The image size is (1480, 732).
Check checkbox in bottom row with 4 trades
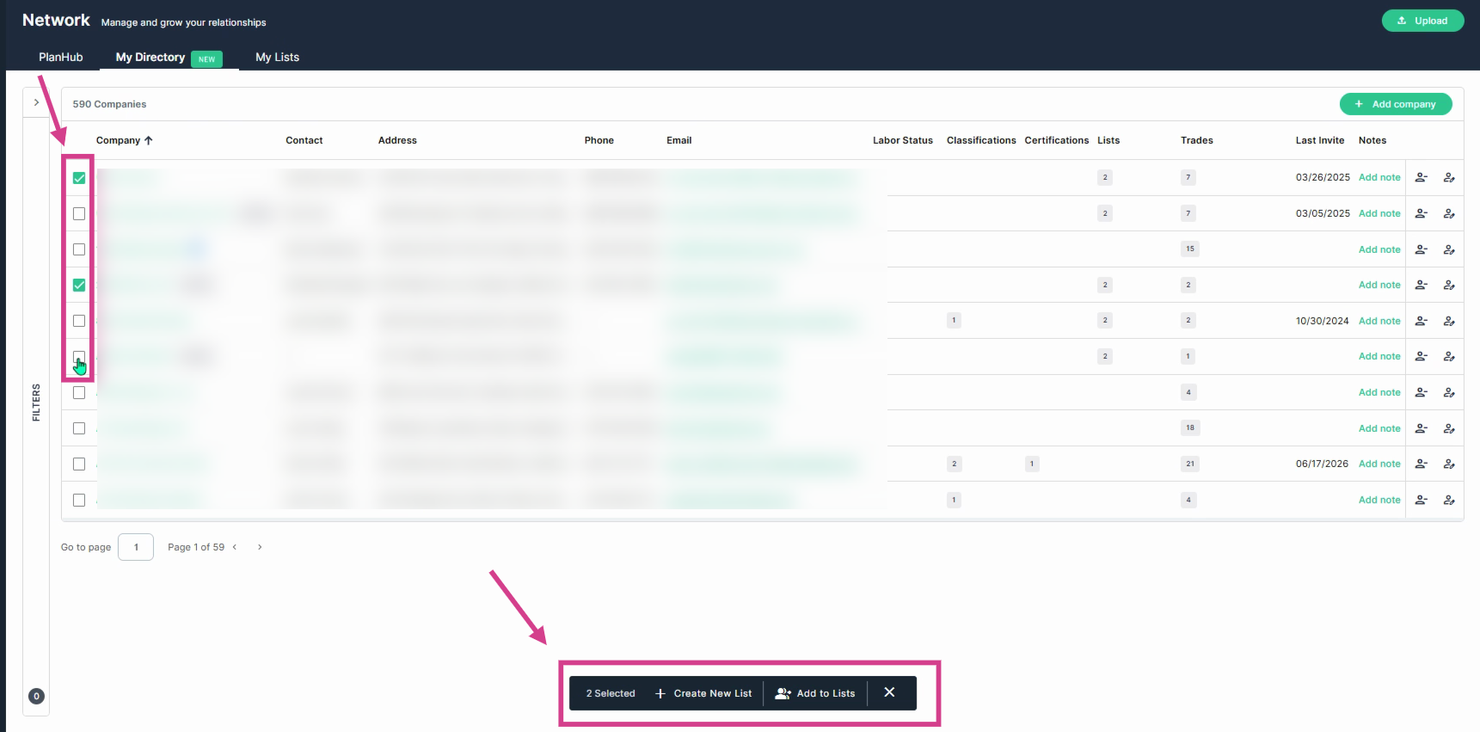[79, 500]
